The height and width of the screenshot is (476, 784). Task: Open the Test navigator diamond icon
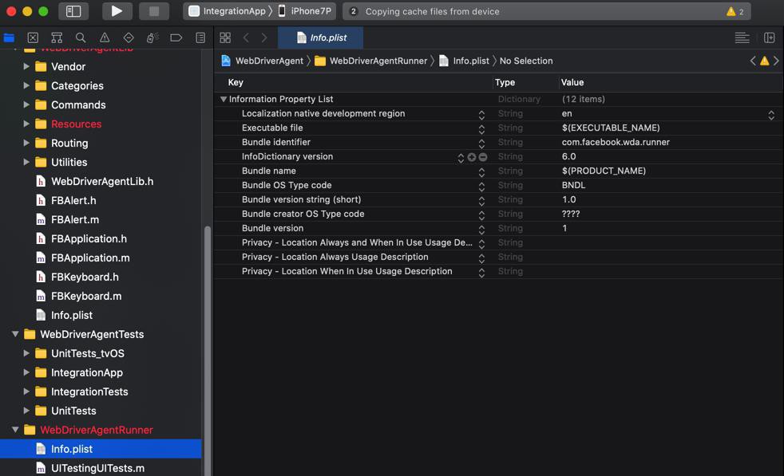coord(129,37)
